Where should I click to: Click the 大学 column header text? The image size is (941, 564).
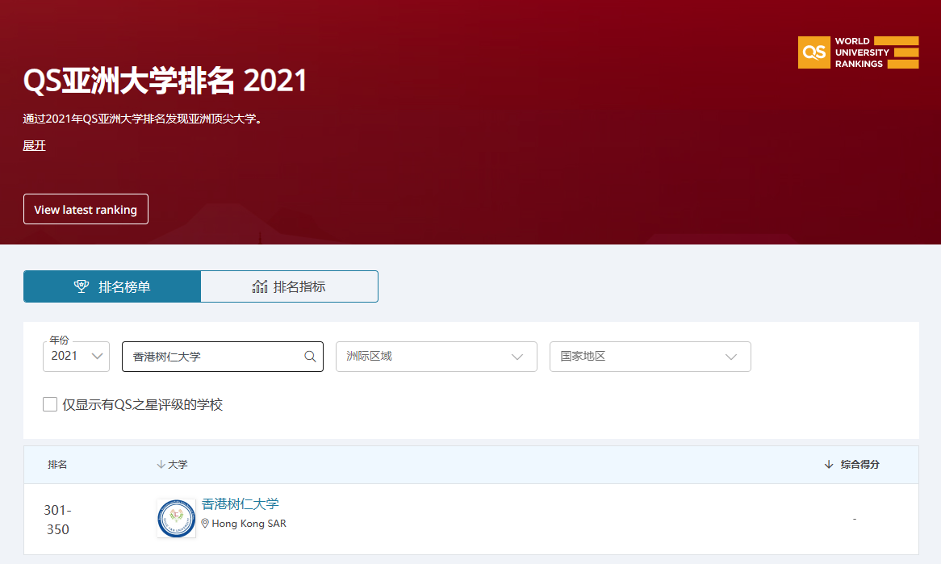[x=178, y=465]
